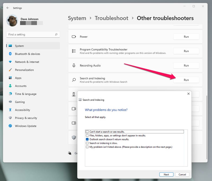Check My problem isn't listed above
The image size is (212, 181).
point(87,147)
